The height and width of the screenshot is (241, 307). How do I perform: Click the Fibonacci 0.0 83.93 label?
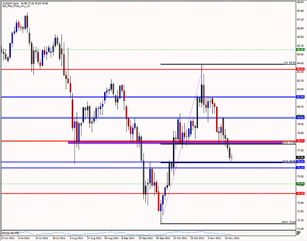290,63
